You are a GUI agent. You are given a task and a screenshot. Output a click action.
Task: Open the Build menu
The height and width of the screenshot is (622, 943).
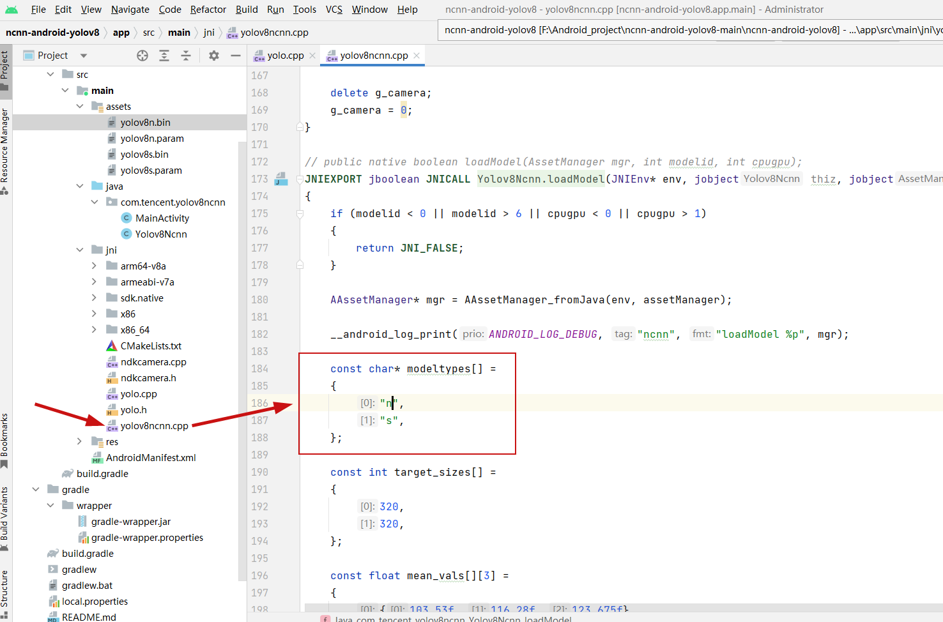(x=247, y=10)
